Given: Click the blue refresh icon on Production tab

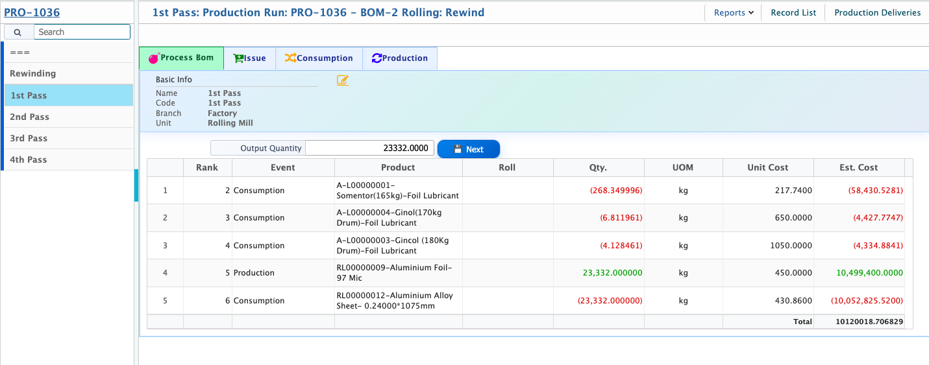Looking at the screenshot, I should [377, 58].
